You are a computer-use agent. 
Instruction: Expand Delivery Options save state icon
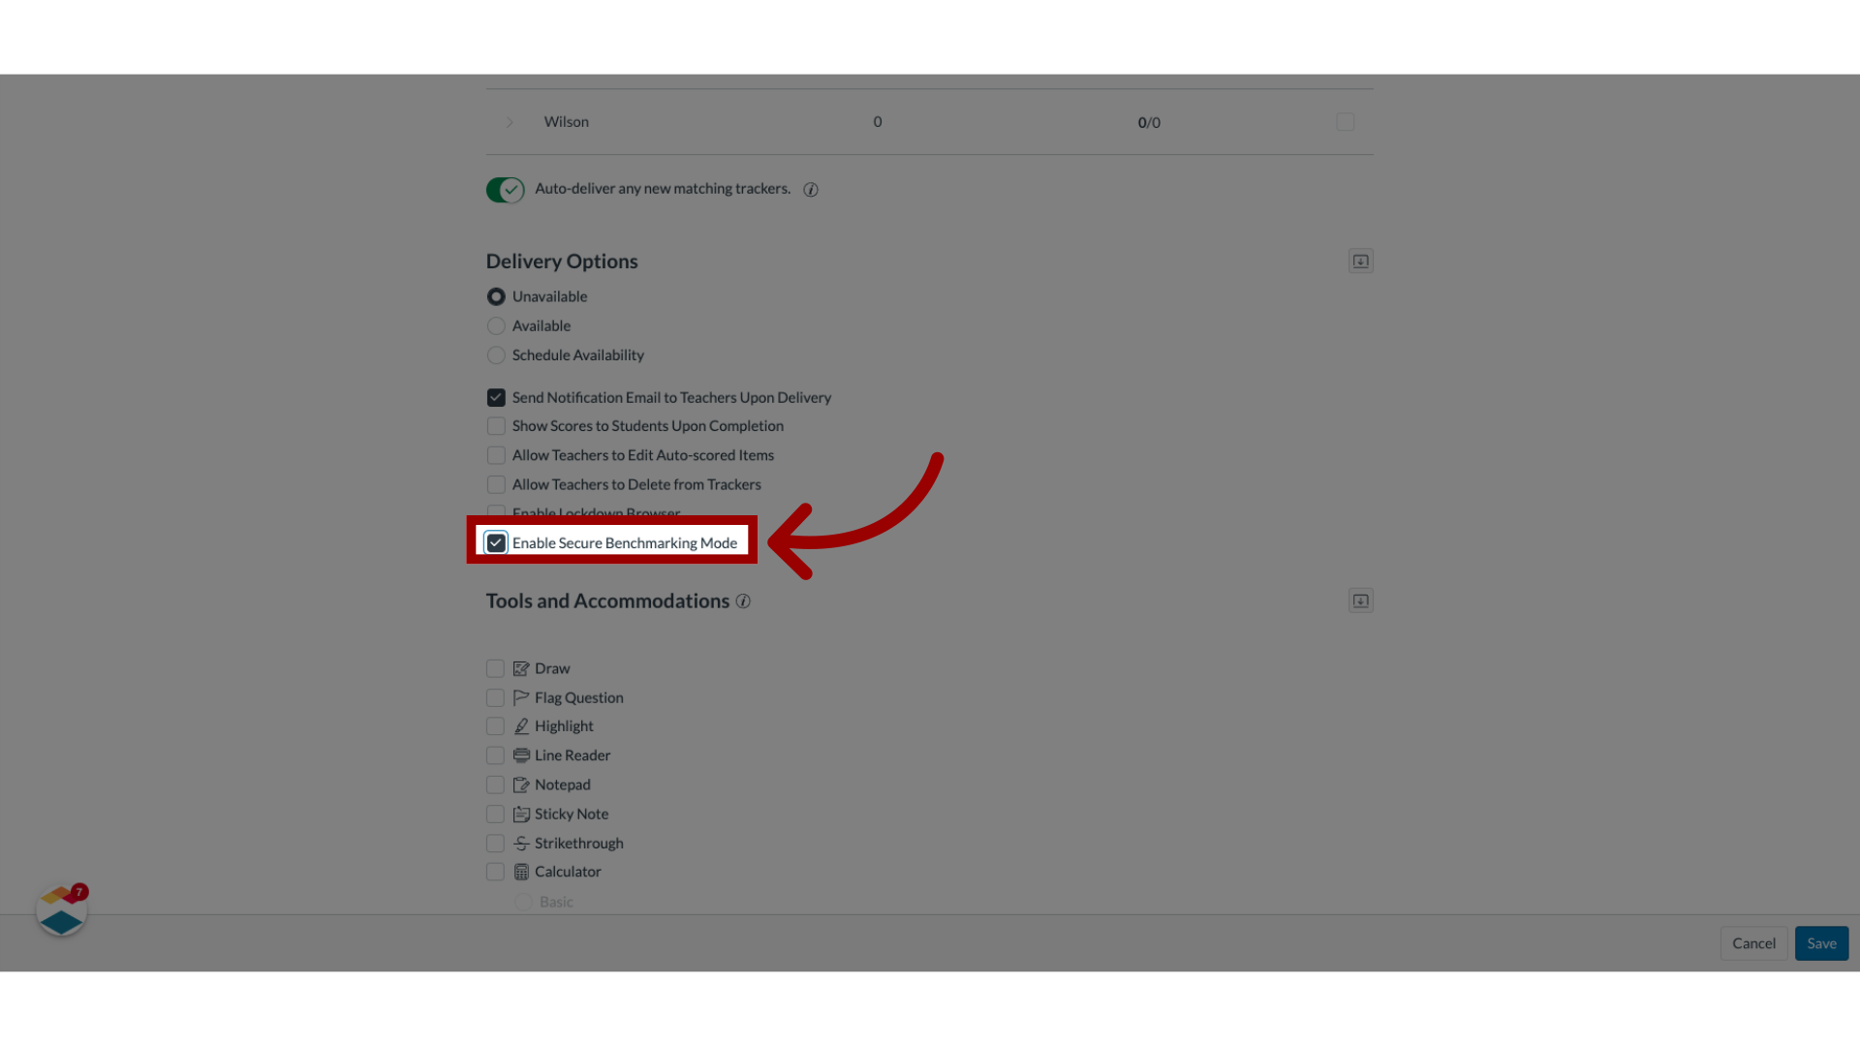point(1360,261)
